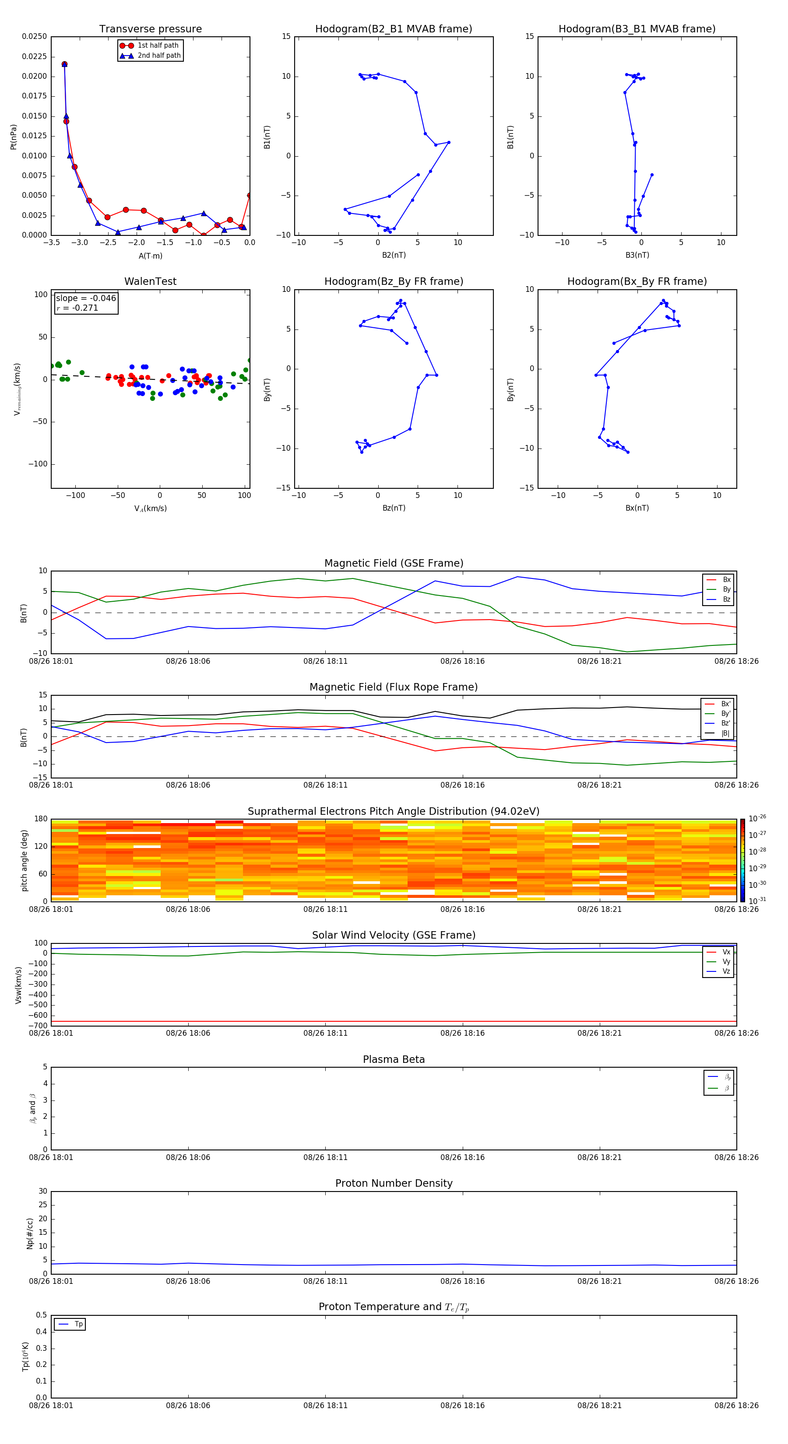Click 'Suprathermal Electrons Pitch Angle Distribution' title
This screenshot has width=788, height=1444.
coord(394,812)
